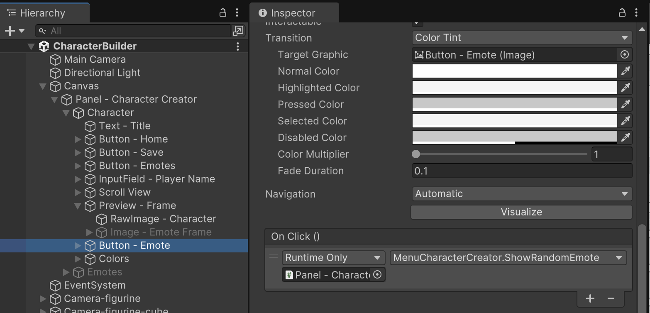Click the Inspector panel lock icon

tap(622, 13)
